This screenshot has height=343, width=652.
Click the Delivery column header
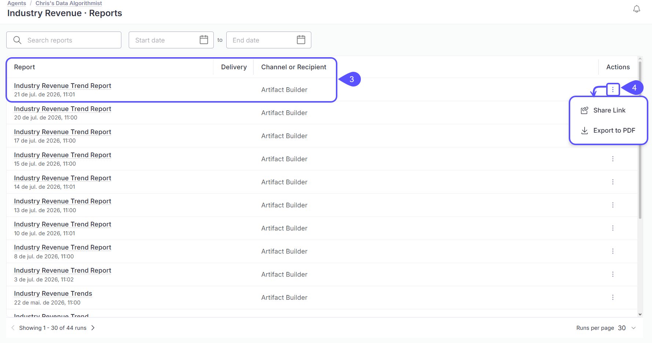234,67
